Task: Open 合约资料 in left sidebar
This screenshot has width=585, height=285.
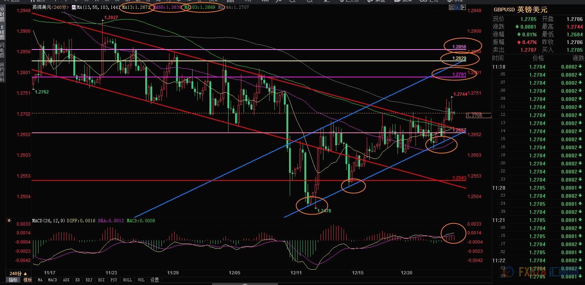Action: pos(2,72)
